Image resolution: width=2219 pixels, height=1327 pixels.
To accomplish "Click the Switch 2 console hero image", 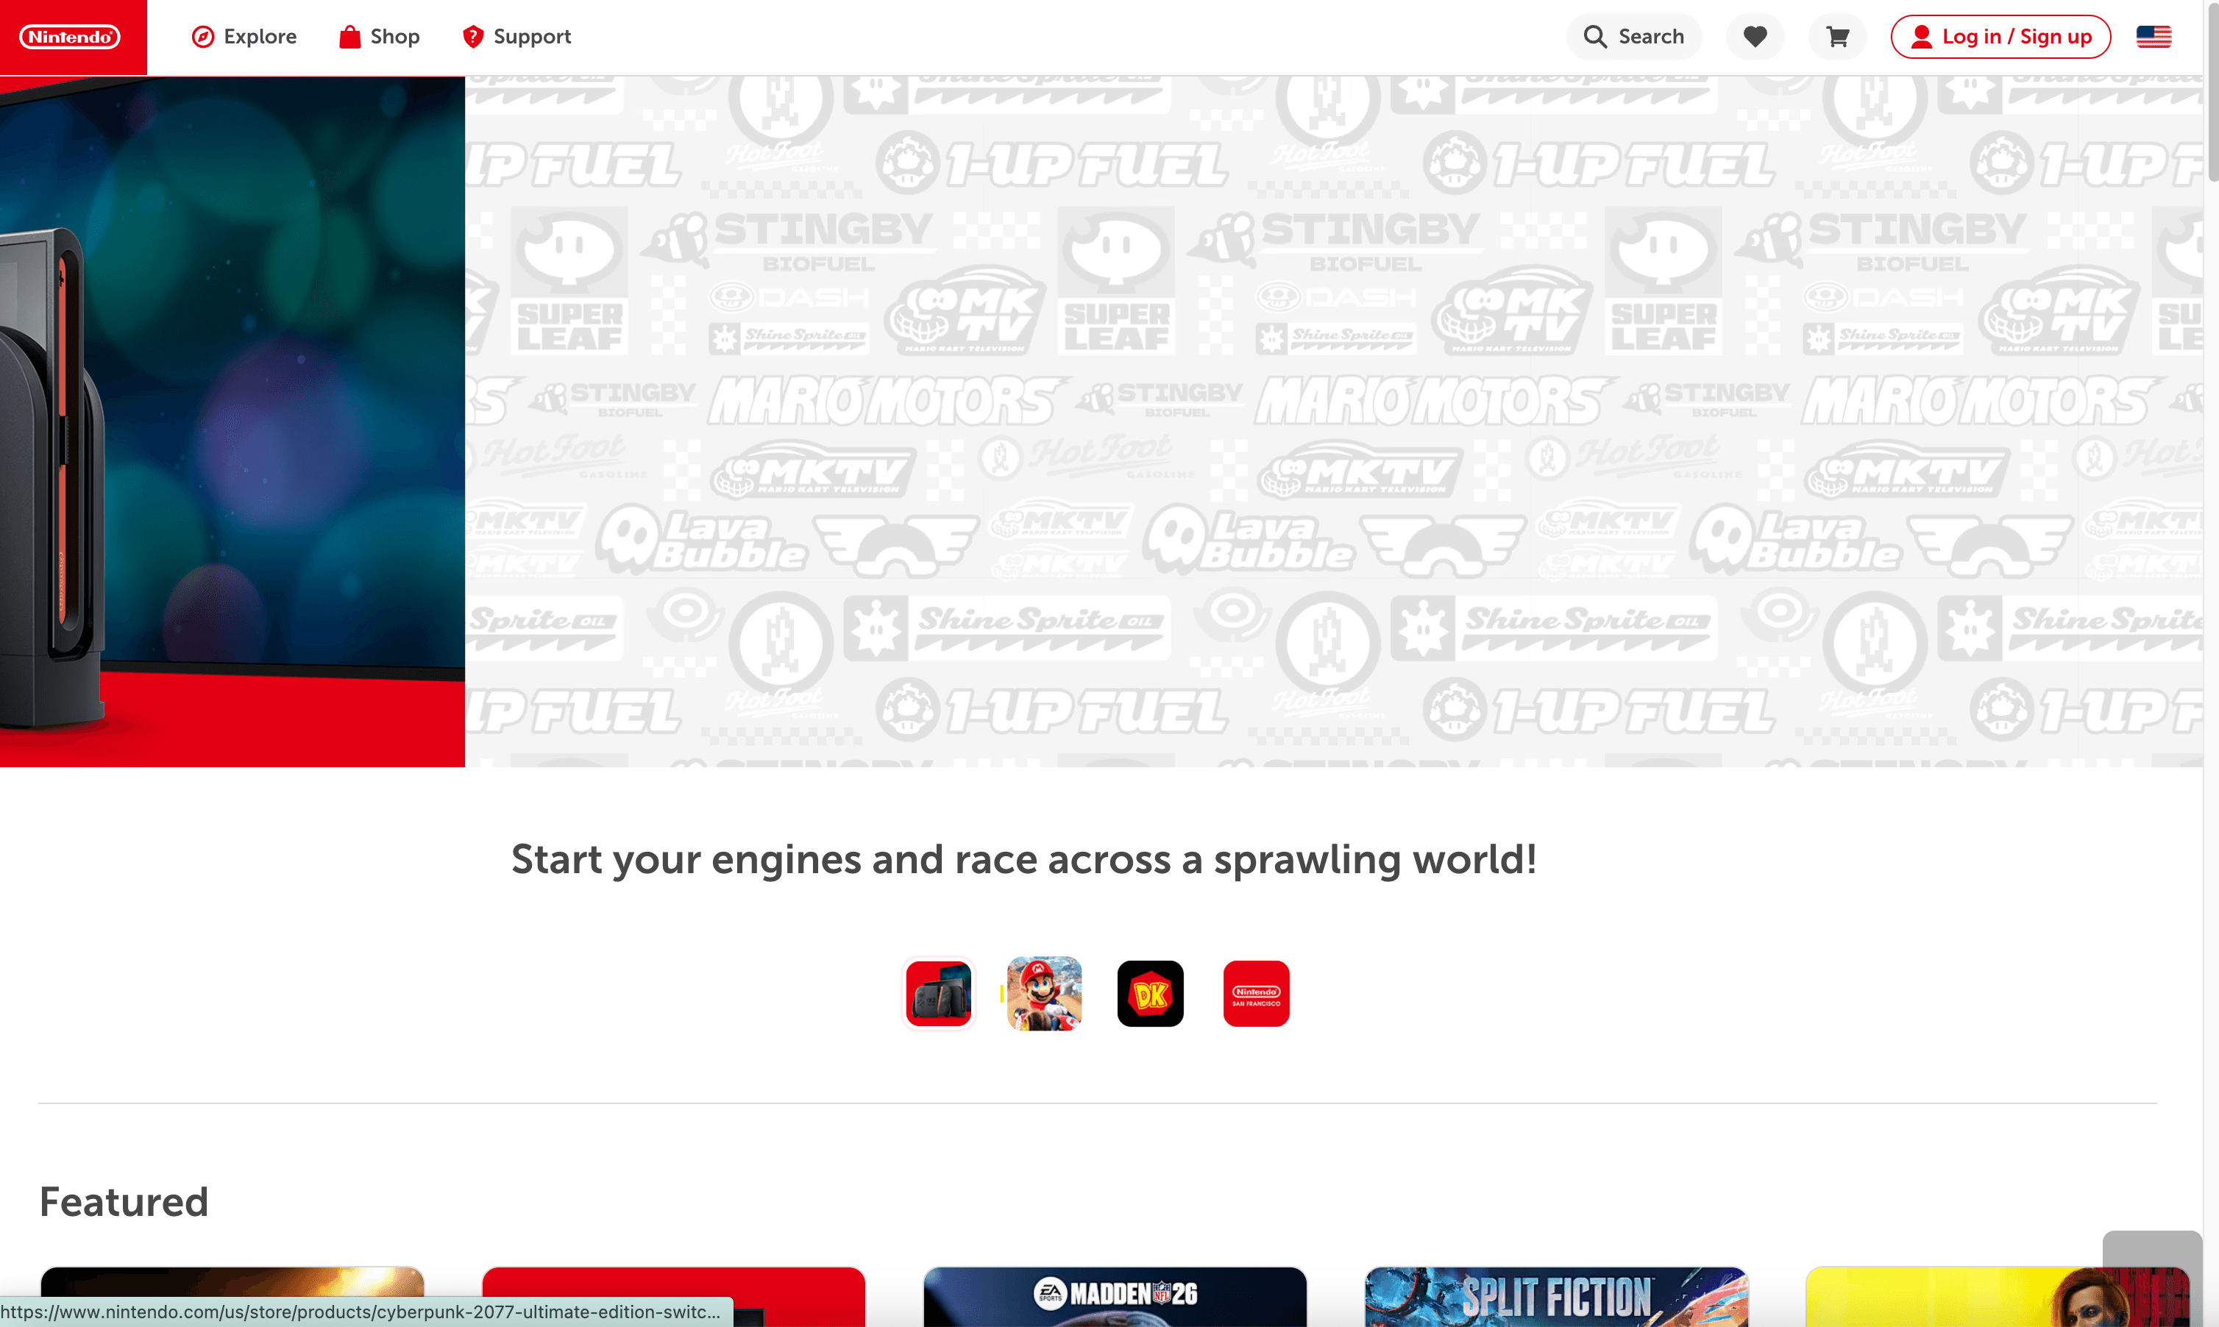I will 232,420.
